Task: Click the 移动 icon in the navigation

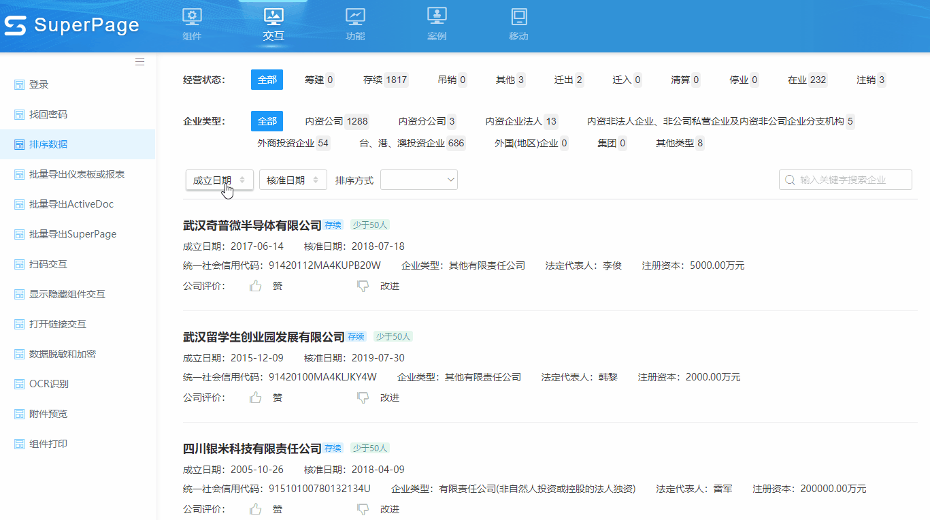Action: pyautogui.click(x=518, y=15)
